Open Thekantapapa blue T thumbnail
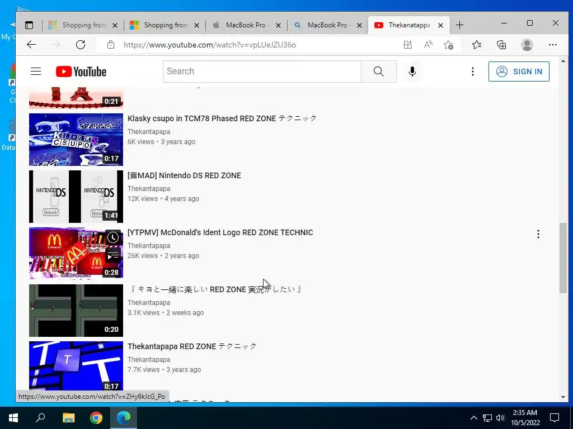The image size is (573, 429). tap(76, 366)
